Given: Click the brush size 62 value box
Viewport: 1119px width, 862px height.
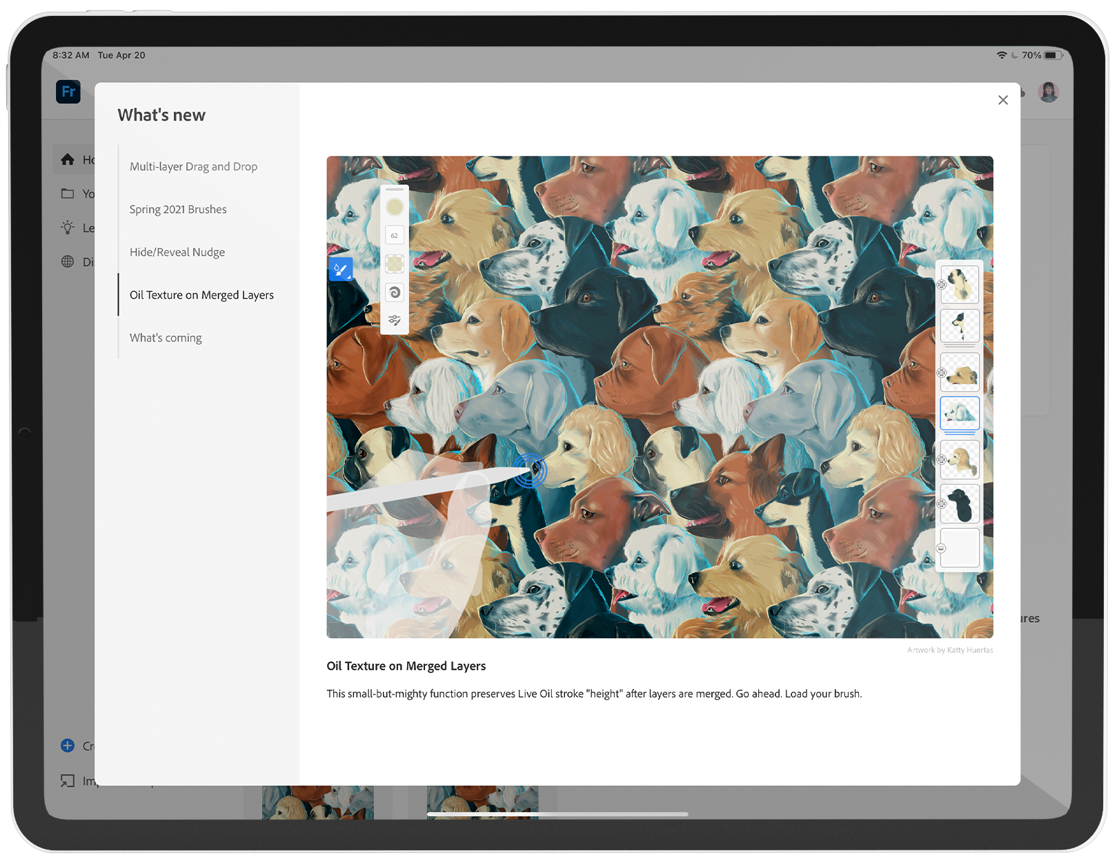Looking at the screenshot, I should (x=395, y=235).
